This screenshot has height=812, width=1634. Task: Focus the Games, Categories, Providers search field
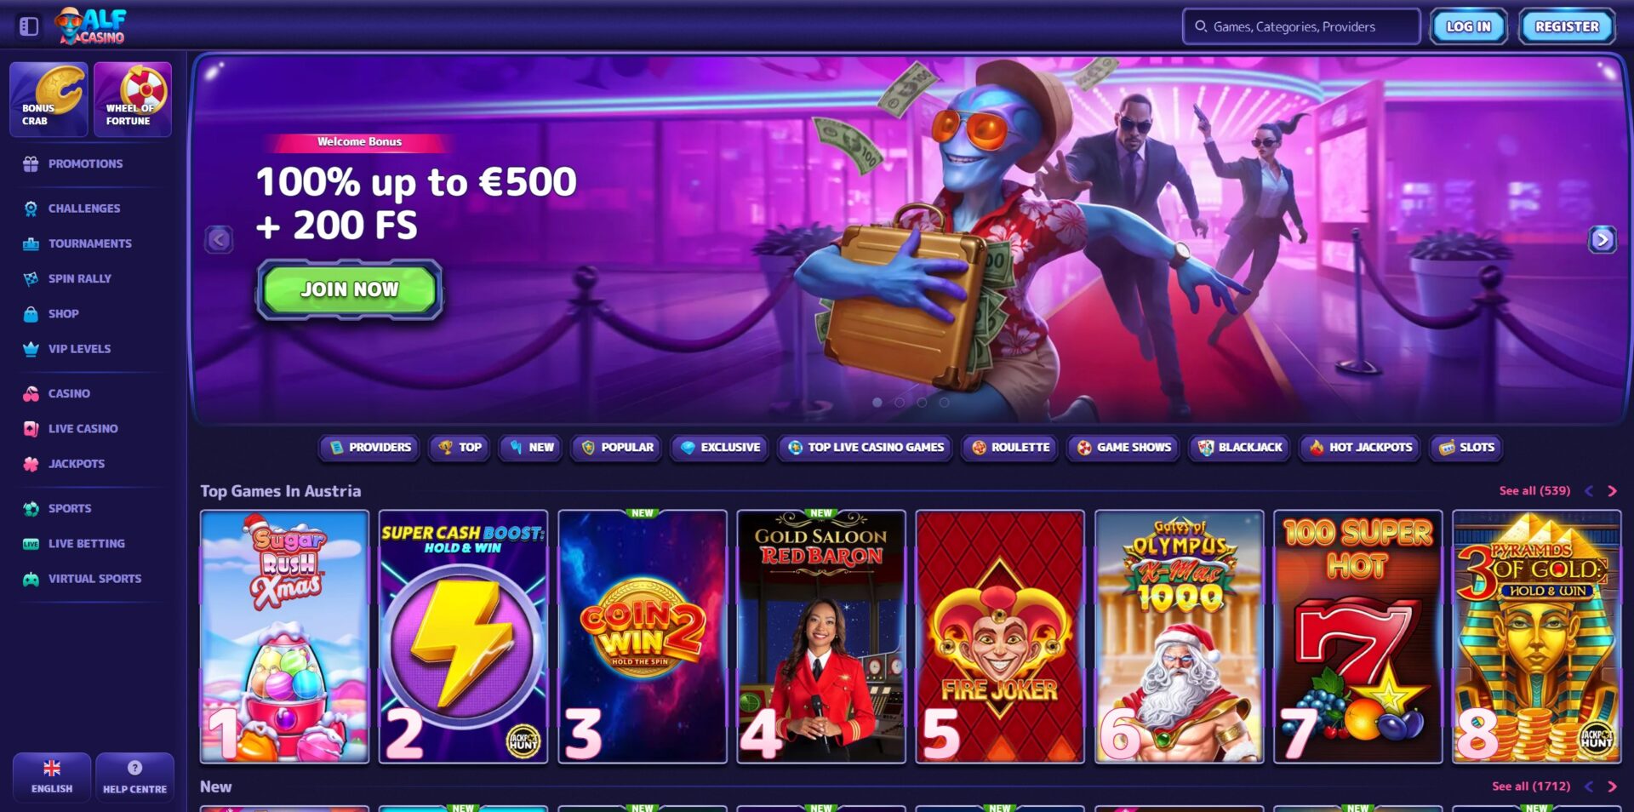[1301, 26]
